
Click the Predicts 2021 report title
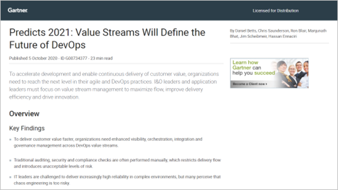pos(107,39)
